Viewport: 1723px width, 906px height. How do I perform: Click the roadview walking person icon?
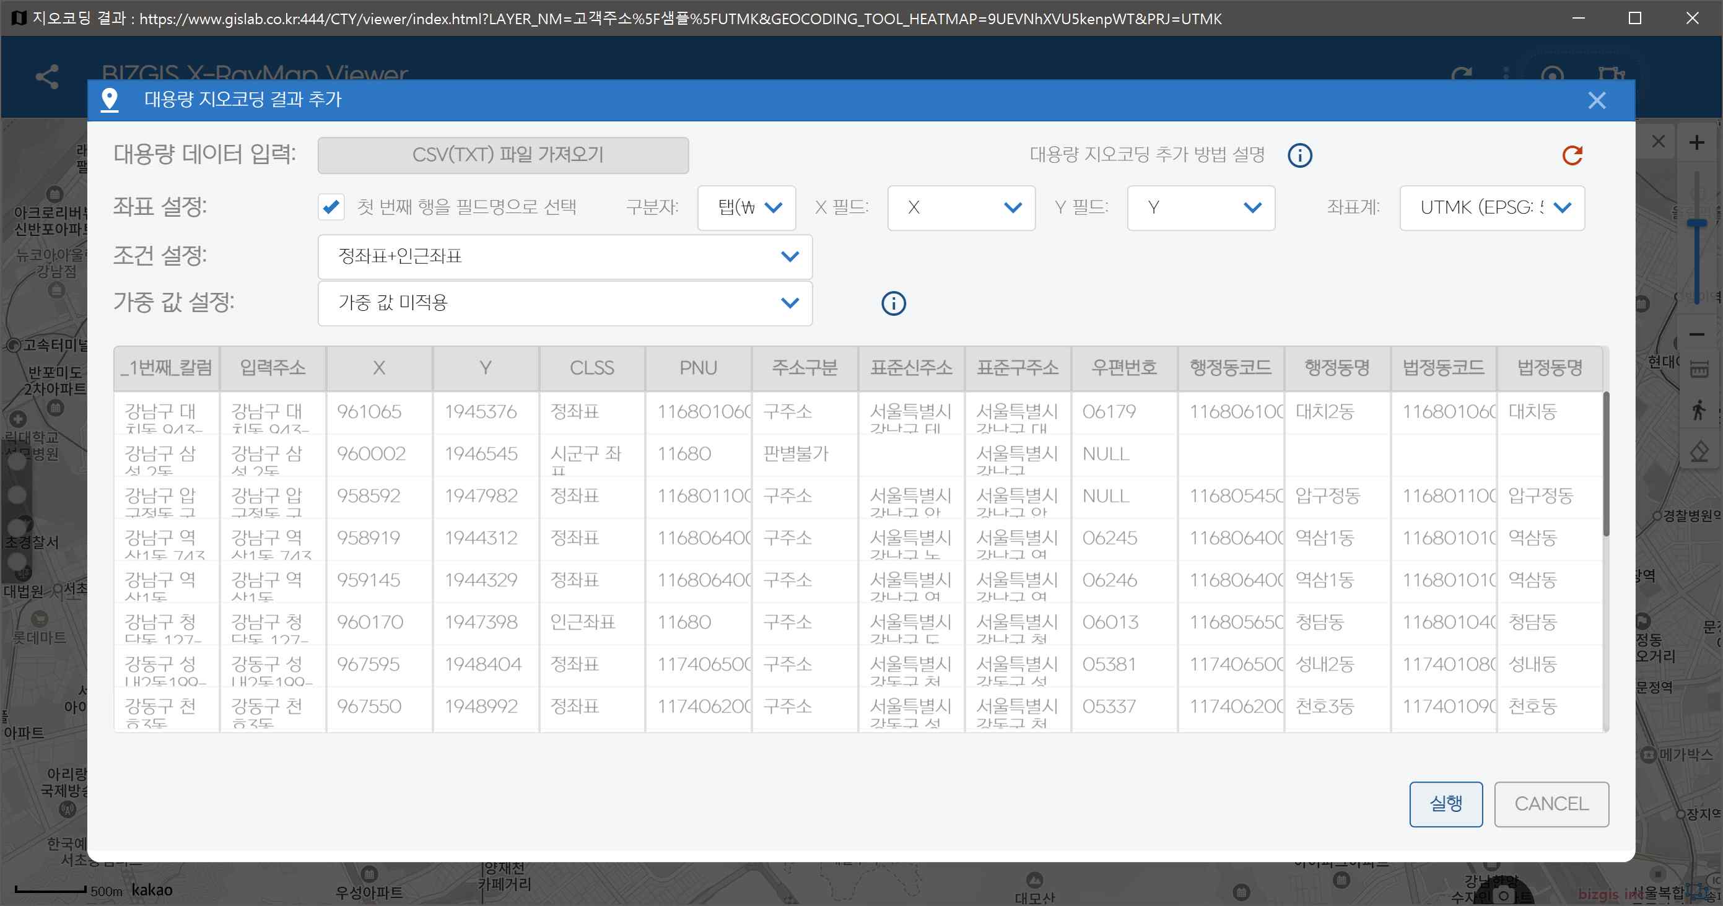(1698, 409)
